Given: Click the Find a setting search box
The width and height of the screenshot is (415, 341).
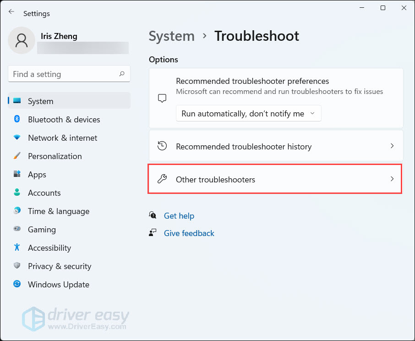Looking at the screenshot, I should (x=64, y=74).
